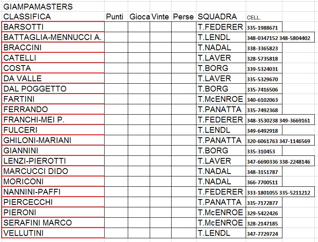Screen dimensions: 318x242
Task: Click the SQUADRA column header
Action: click(x=218, y=17)
